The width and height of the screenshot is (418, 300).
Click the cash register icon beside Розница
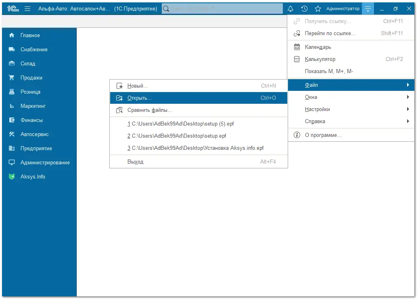click(x=11, y=92)
